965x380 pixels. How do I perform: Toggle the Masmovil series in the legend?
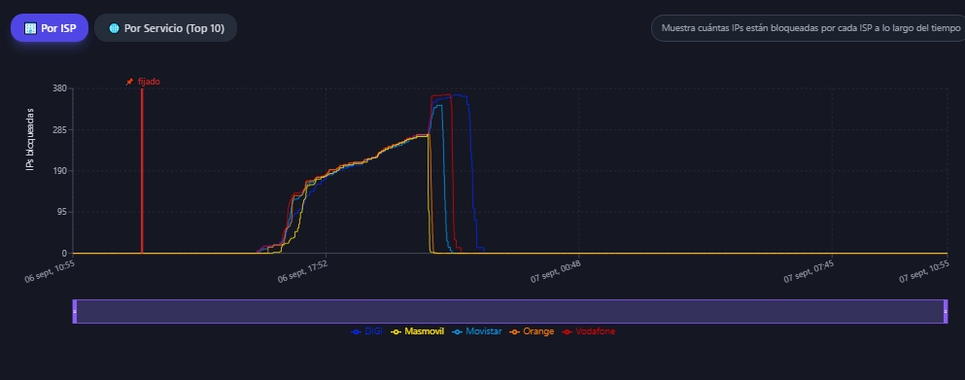417,331
